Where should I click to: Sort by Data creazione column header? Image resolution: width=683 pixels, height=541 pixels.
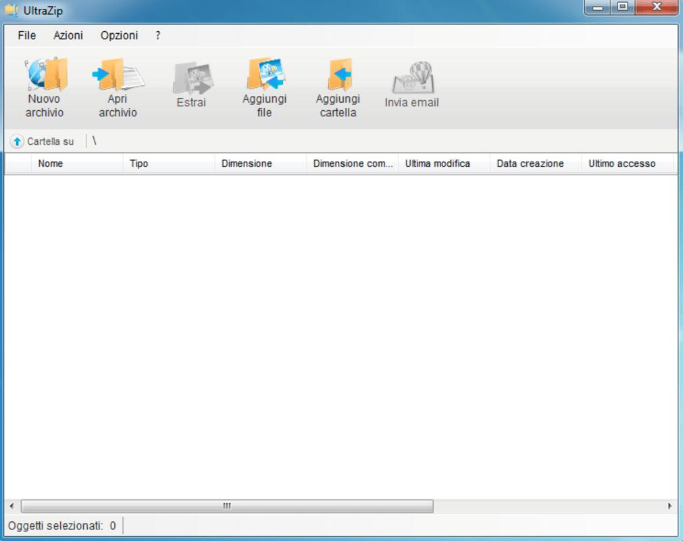tap(536, 164)
